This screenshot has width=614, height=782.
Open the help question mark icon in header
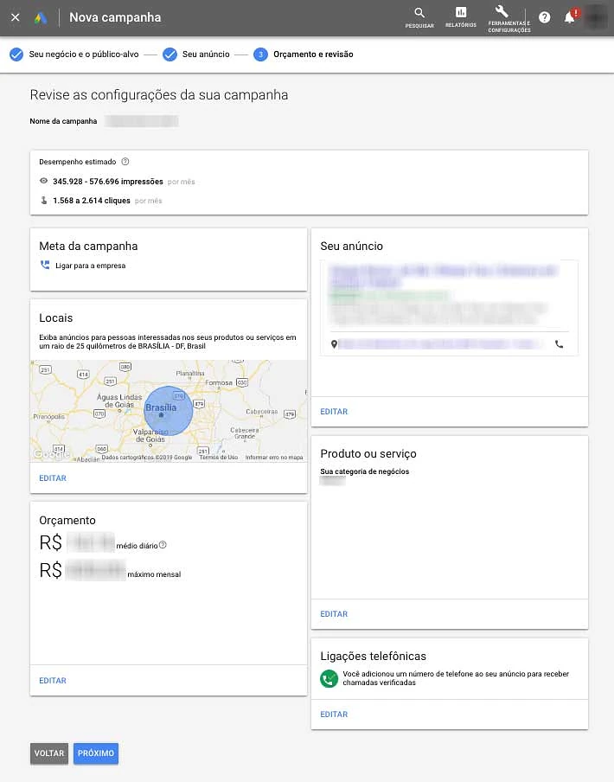click(x=545, y=17)
